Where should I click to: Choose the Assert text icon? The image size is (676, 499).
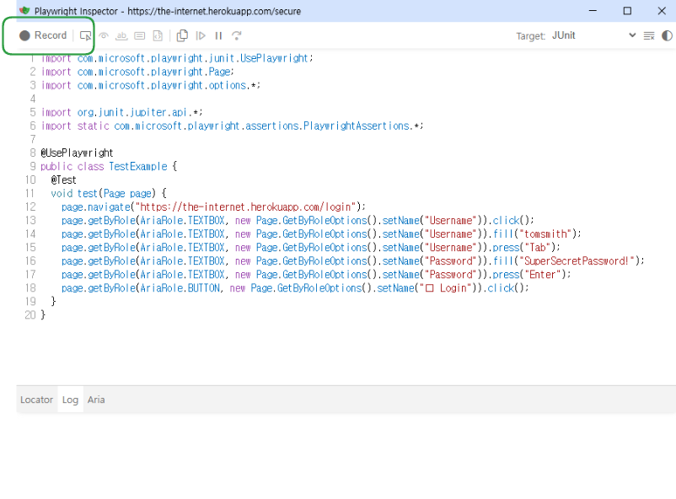click(x=121, y=35)
